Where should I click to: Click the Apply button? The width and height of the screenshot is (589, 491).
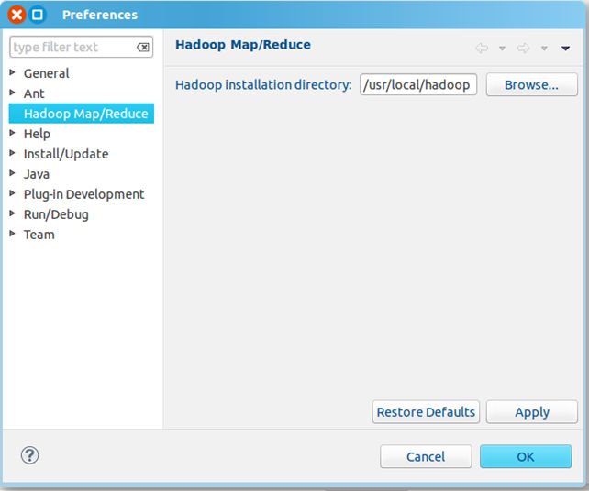531,412
